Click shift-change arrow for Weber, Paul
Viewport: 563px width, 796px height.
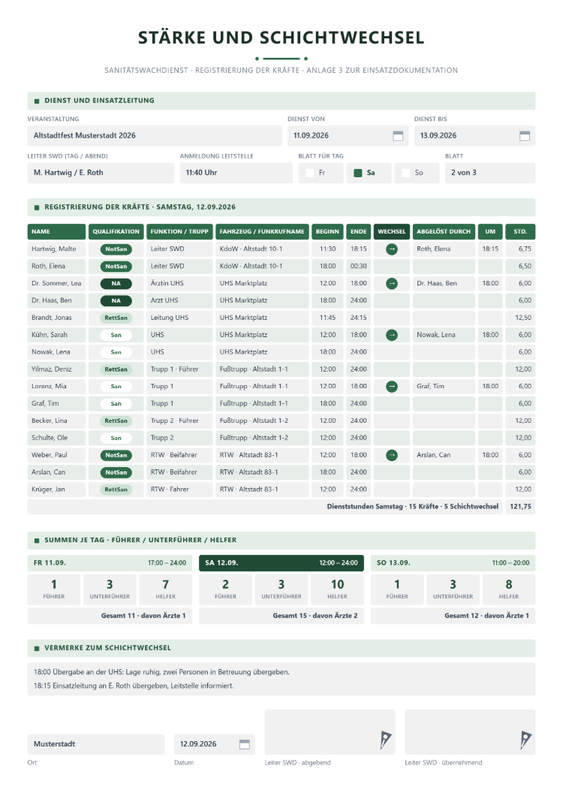(x=392, y=455)
